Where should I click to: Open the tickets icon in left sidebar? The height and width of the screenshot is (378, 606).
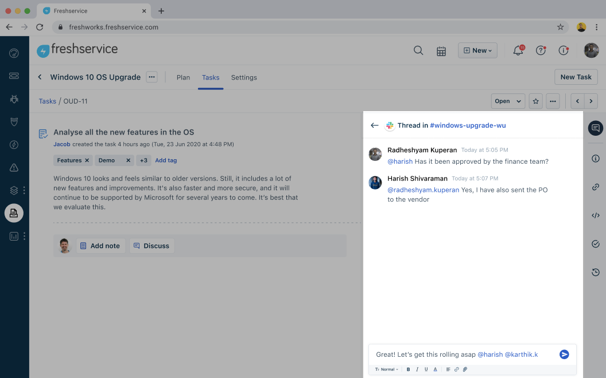click(14, 76)
